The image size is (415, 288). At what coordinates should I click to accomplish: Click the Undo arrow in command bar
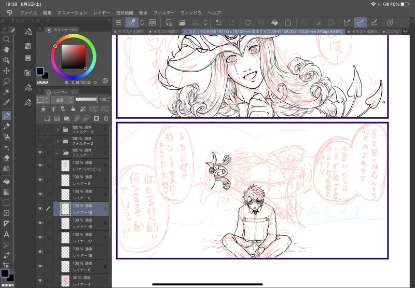(218, 22)
